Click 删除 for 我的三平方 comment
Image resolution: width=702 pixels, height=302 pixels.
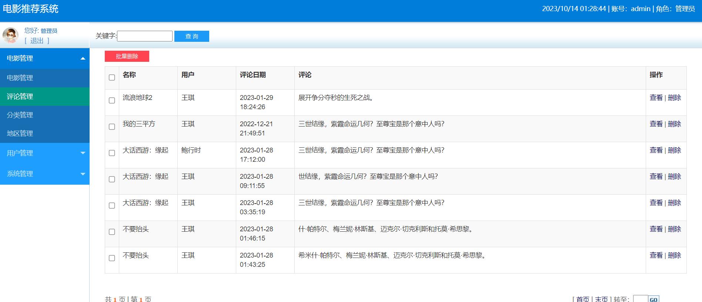click(x=675, y=124)
